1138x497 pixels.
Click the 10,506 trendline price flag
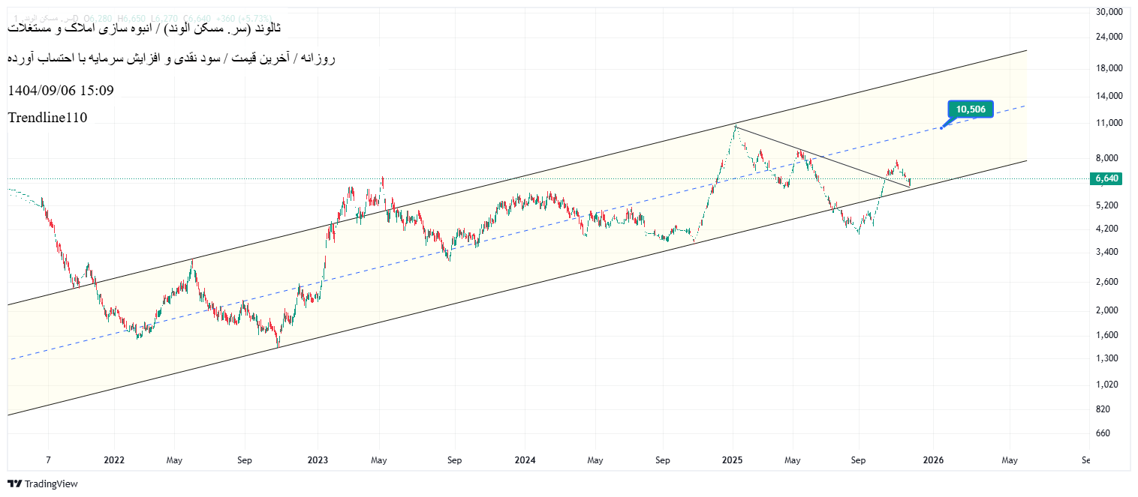[971, 109]
